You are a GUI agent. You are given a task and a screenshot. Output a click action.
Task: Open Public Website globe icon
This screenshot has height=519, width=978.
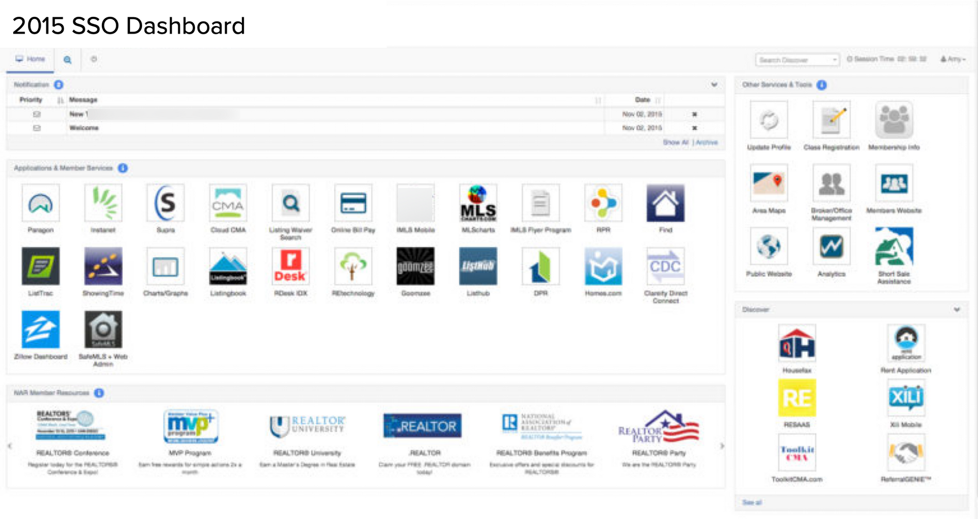tap(769, 247)
